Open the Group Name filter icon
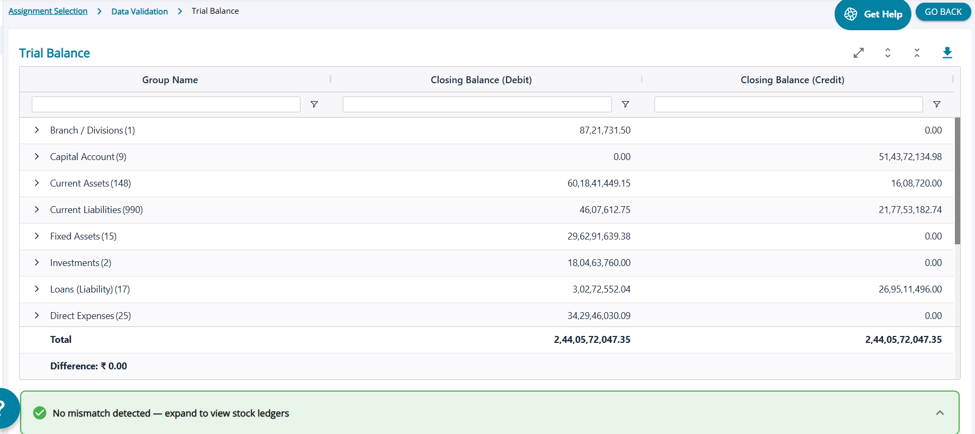 pyautogui.click(x=314, y=104)
